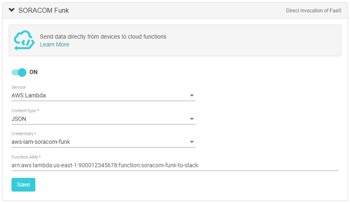Click the 'Send data directly from devices' banner text
Image resolution: width=350 pixels, height=203 pixels.
(x=103, y=37)
